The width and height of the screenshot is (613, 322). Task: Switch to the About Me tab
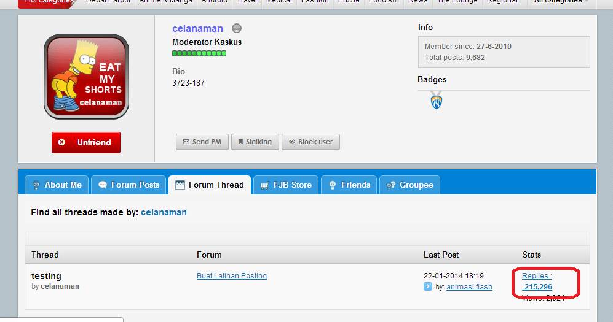(57, 185)
